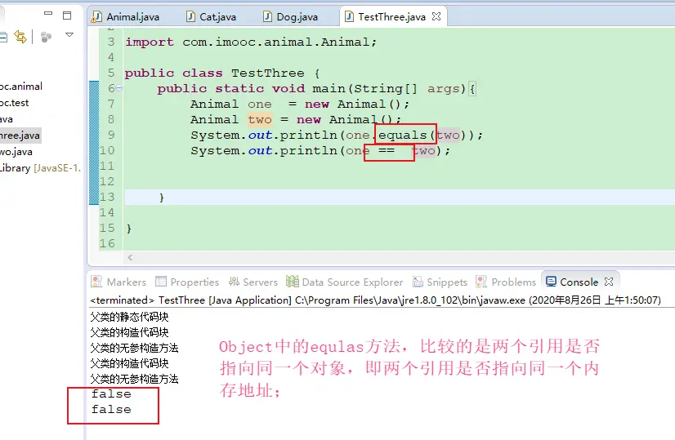Click the Focus on Active Task icon
The width and height of the screenshot is (675, 440).
[x=47, y=37]
